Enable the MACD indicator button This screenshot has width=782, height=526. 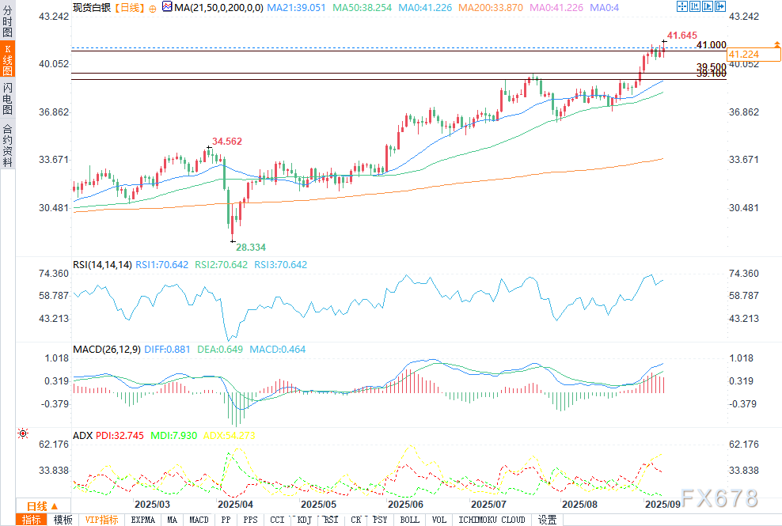coord(199,520)
